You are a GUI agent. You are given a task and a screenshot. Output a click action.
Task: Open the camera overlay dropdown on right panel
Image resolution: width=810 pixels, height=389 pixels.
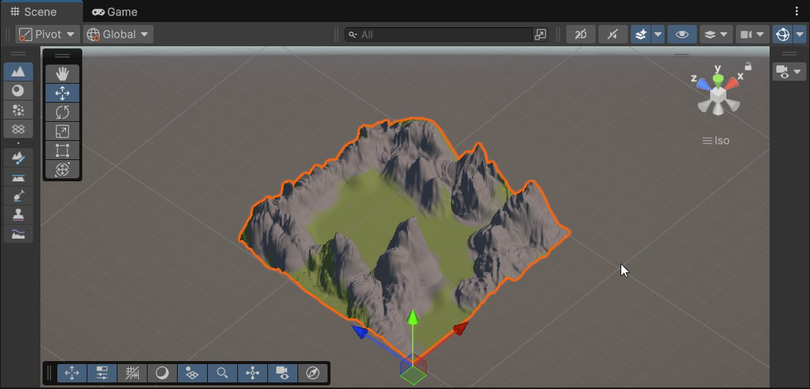pos(789,72)
